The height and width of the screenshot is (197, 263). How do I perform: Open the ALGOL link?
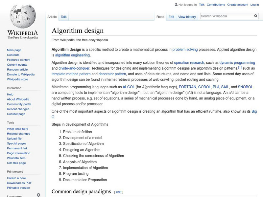point(129,87)
